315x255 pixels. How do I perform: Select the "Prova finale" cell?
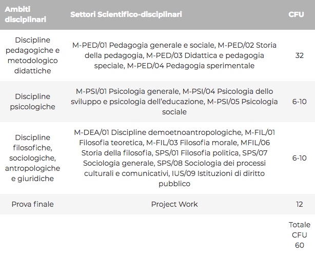33,204
